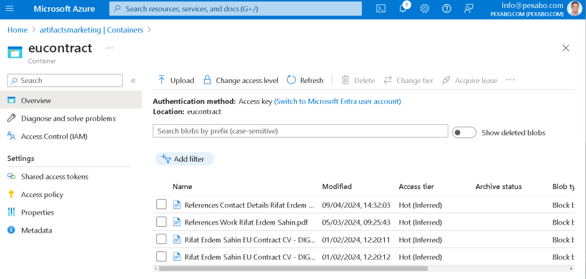The height and width of the screenshot is (279, 586).
Task: Click the scrollbar left arrow
Action: click(x=155, y=269)
